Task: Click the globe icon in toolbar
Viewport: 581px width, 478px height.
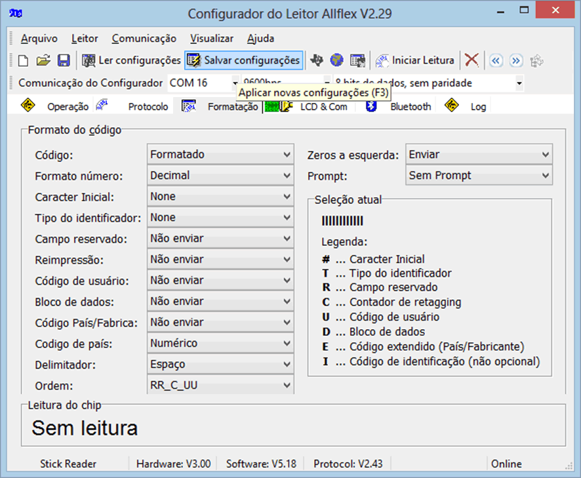Action: [x=337, y=60]
